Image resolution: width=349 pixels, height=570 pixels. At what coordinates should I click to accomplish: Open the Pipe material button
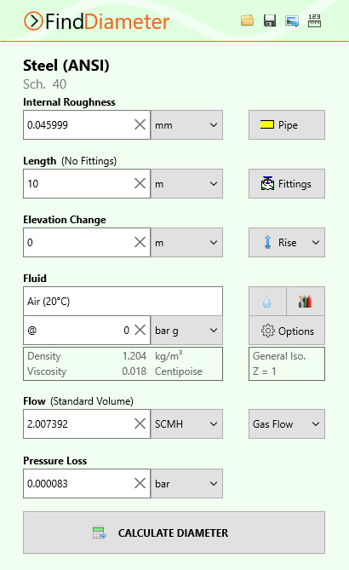coord(287,124)
